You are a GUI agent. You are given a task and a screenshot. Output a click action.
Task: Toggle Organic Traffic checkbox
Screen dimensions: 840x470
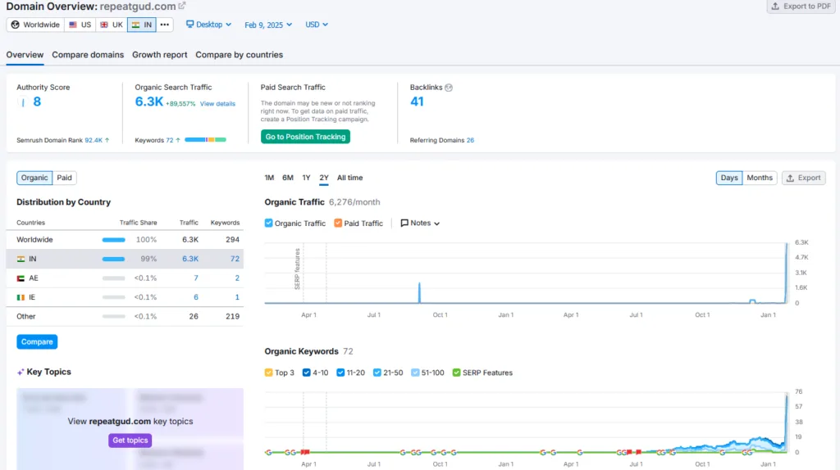268,223
